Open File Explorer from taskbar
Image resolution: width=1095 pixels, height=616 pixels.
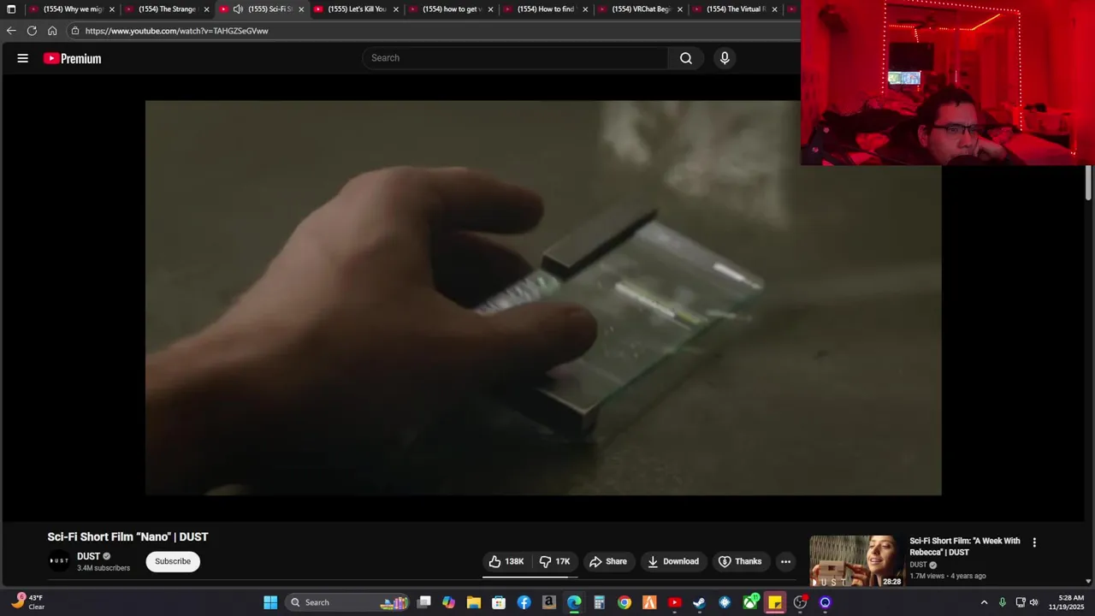(474, 602)
